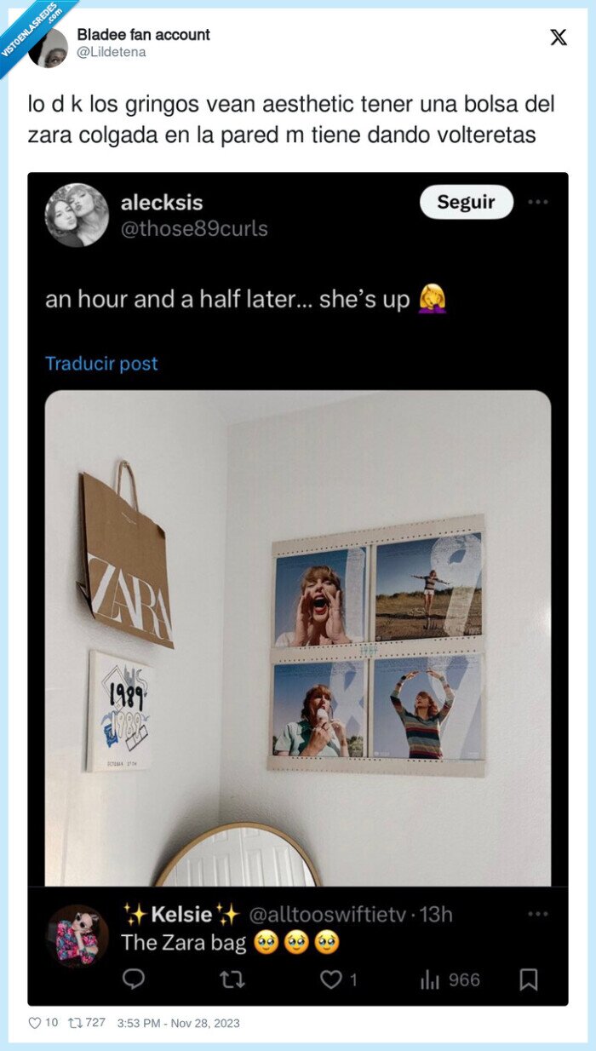Open more options on Kelsie's reply
Viewport: 596px width, 1051px height.
pos(538,914)
